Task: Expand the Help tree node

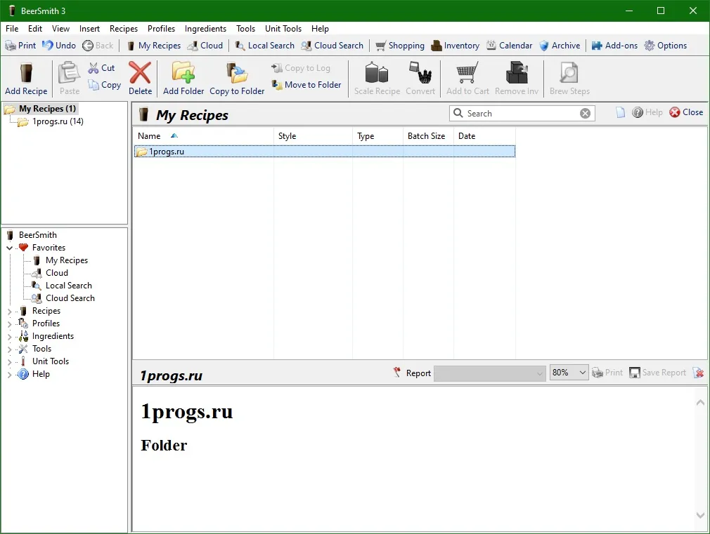Action: (10, 375)
